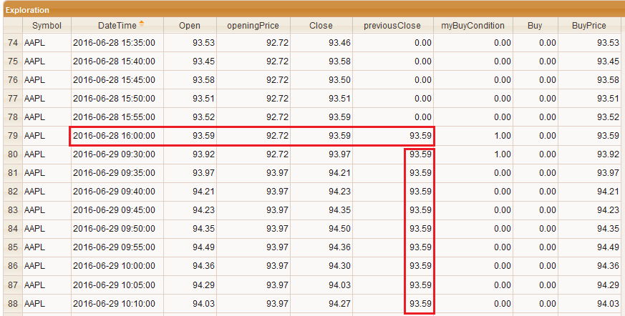625x316 pixels.
Task: Click the DateTime sort arrow indicator
Action: coord(141,24)
